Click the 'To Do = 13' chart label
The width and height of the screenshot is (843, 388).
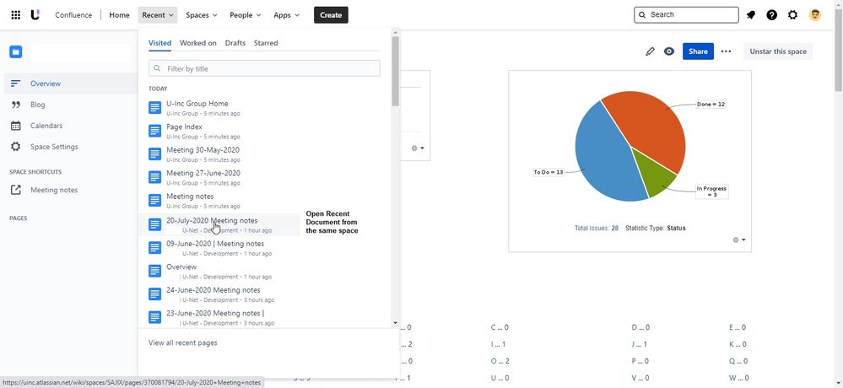point(548,173)
